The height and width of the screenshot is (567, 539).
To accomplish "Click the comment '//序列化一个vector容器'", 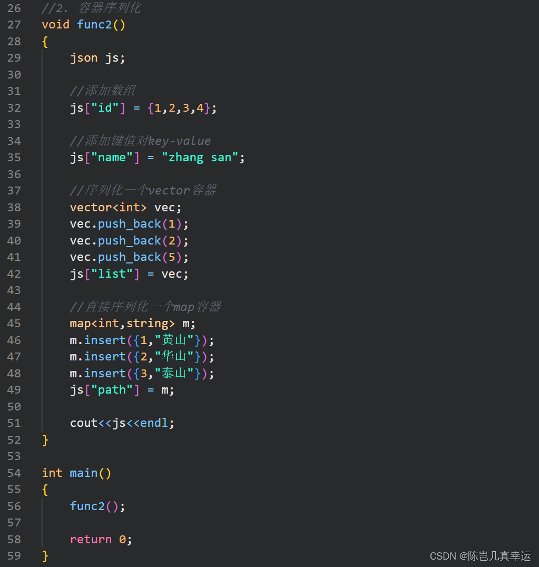I will pos(143,190).
